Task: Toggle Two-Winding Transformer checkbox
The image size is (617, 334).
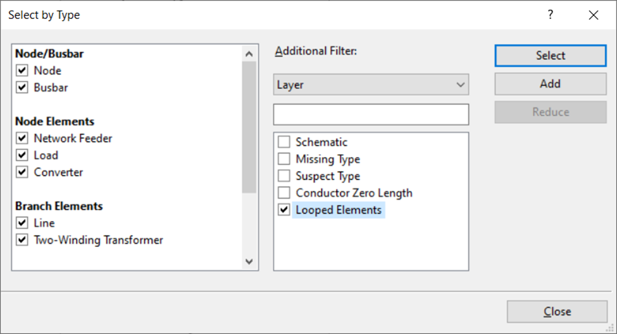Action: [23, 240]
